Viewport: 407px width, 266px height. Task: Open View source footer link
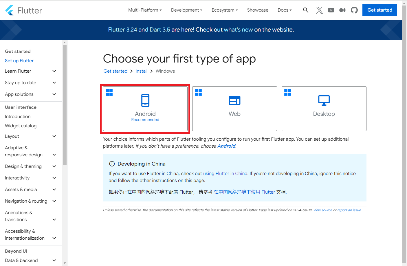(323, 210)
